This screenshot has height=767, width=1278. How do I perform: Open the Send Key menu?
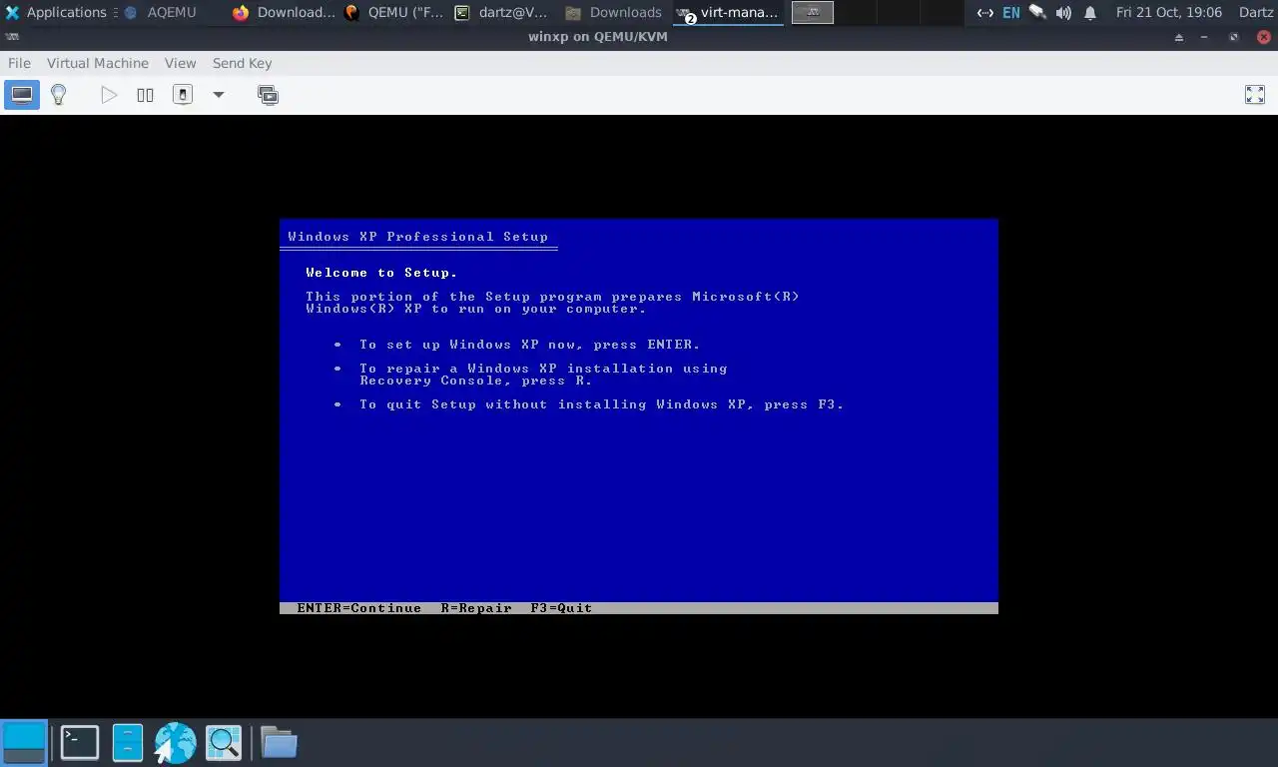(242, 63)
